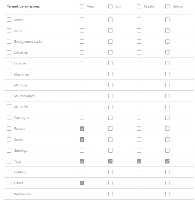Enable Edit permission for Settings
The image size is (195, 202).
point(110,150)
